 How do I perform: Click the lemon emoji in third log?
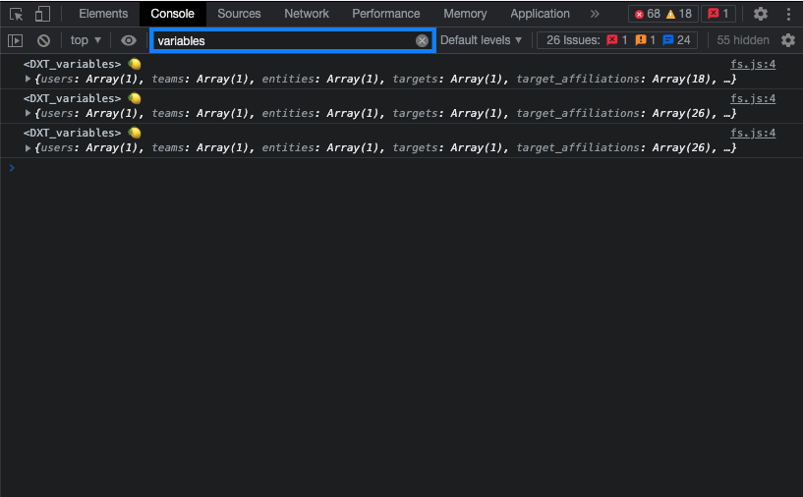tap(135, 133)
